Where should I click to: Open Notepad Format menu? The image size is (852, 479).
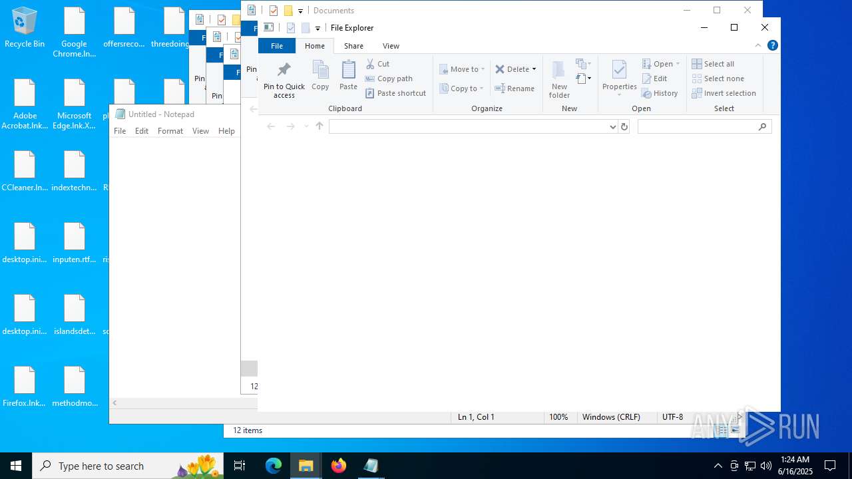pos(170,131)
